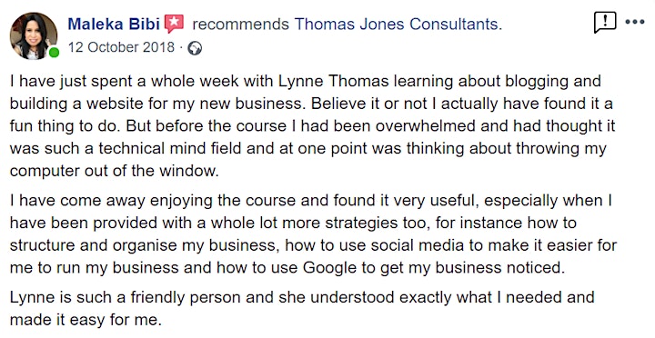
Task: Open Maleka Bibi's profile picture
Action: tap(34, 35)
